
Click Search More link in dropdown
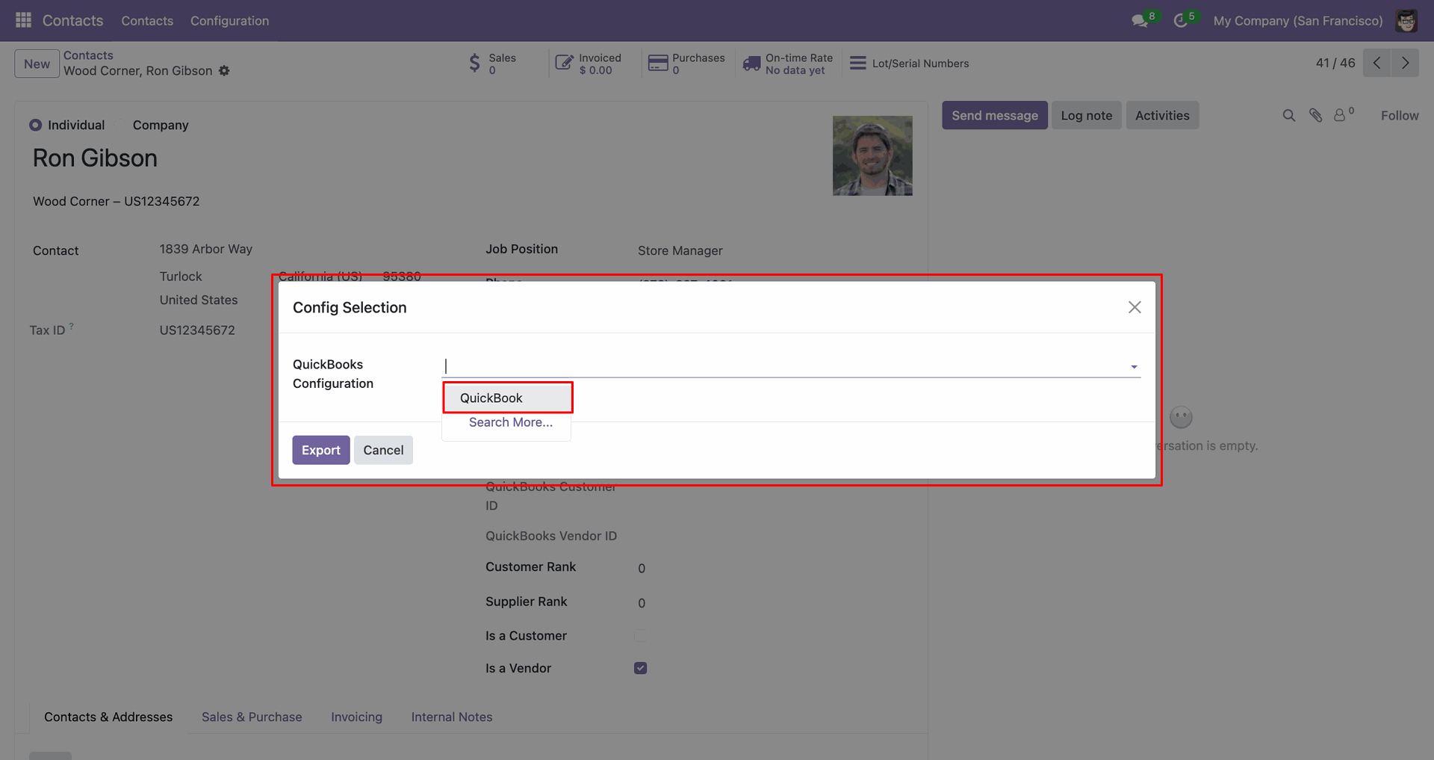coord(510,422)
